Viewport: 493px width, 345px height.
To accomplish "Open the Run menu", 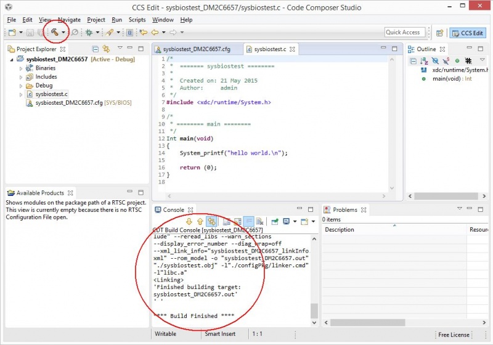I will (116, 20).
